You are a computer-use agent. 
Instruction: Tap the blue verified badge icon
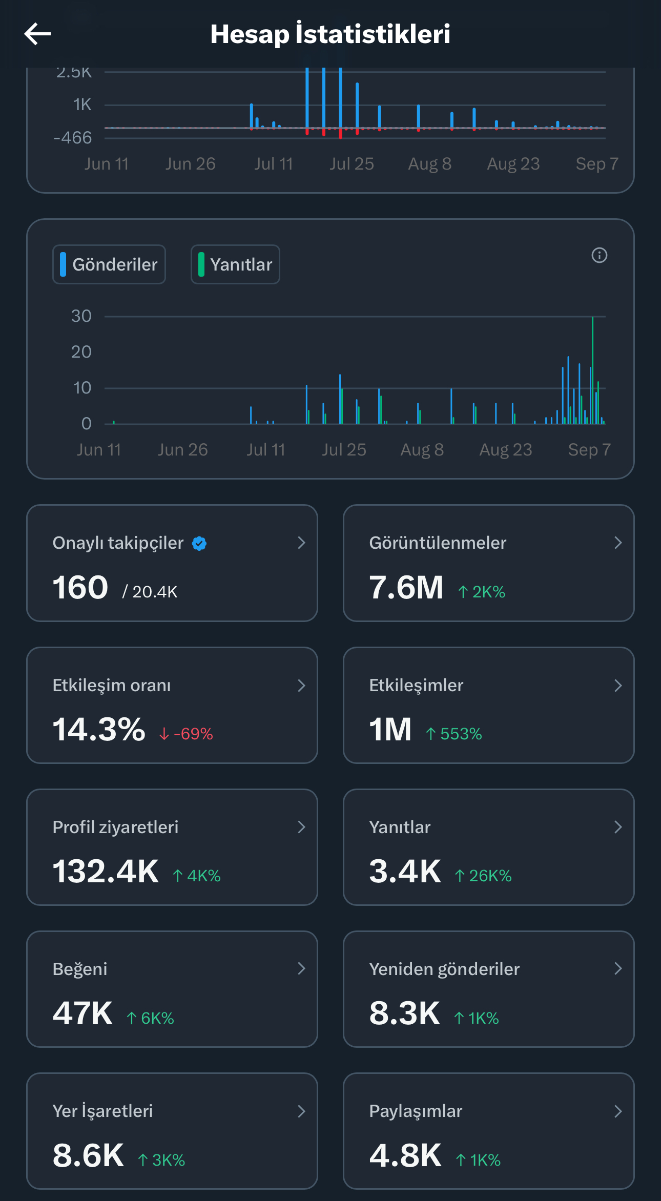click(199, 543)
